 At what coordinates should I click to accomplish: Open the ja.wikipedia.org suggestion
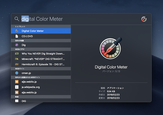tap(41, 87)
